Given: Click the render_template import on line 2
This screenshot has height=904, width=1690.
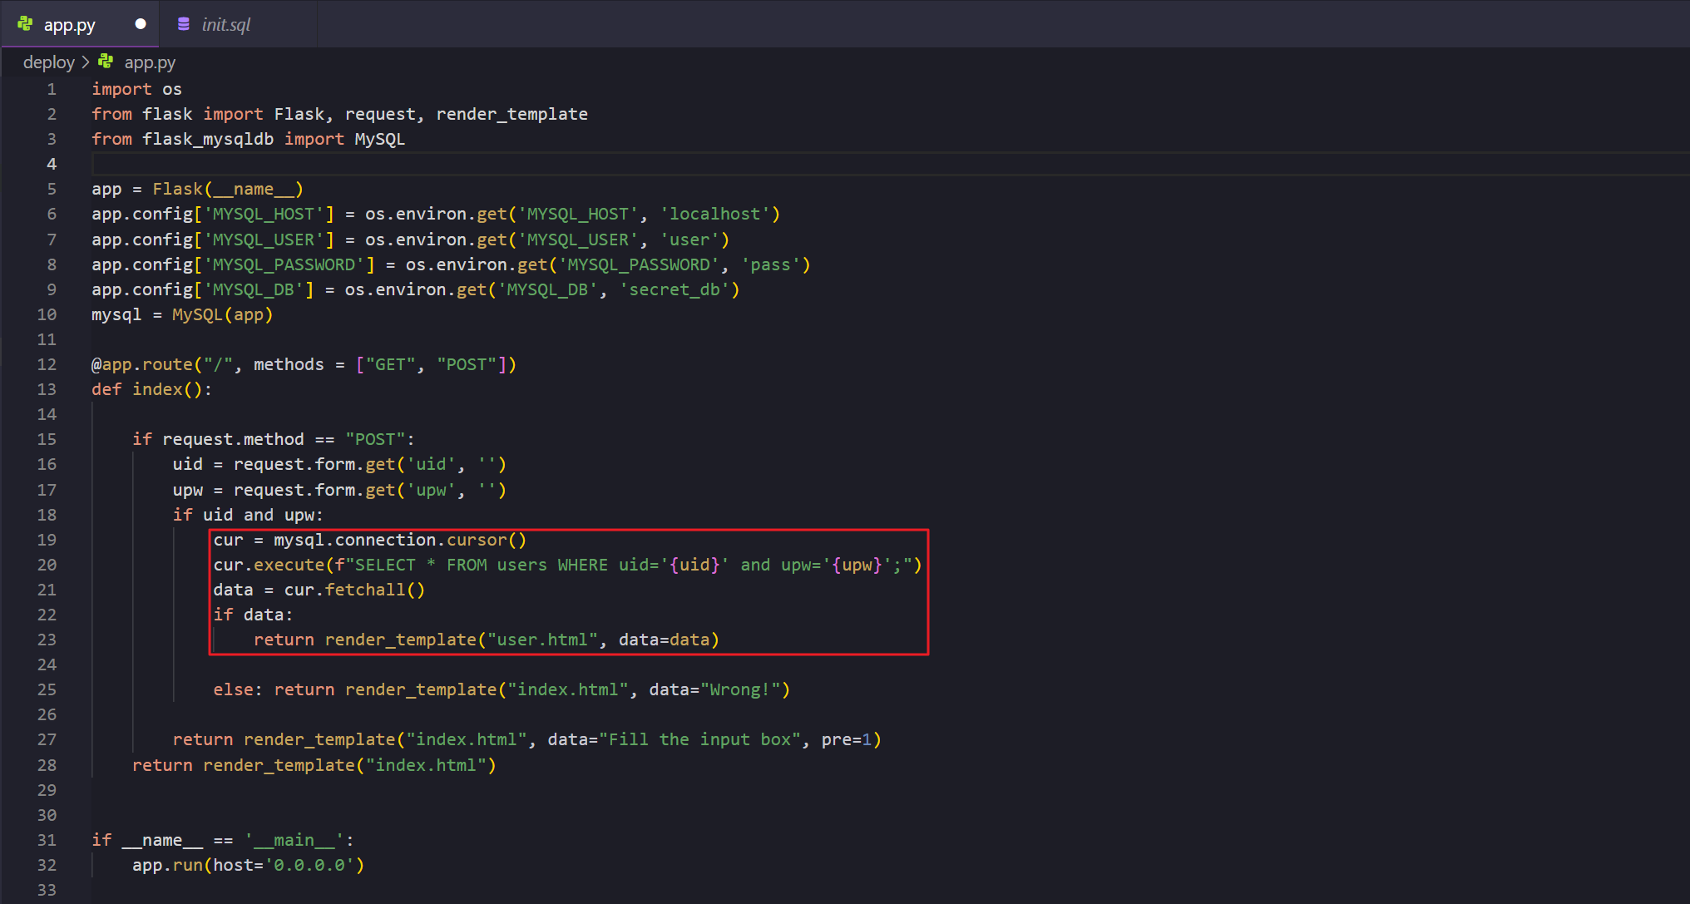Looking at the screenshot, I should click(x=511, y=114).
